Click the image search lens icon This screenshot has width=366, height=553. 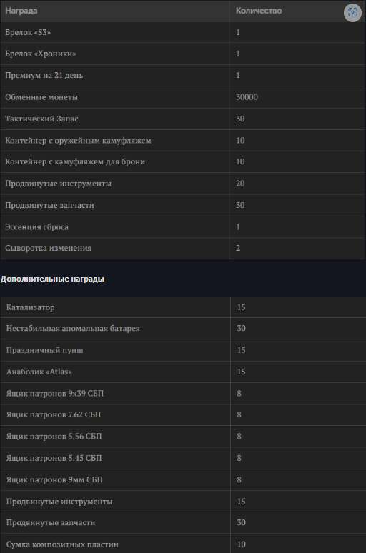[x=352, y=13]
